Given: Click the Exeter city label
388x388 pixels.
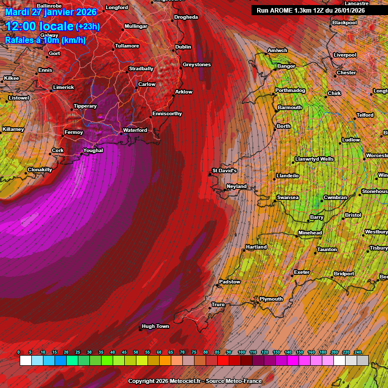Looking at the screenshot, I should pos(302,272).
